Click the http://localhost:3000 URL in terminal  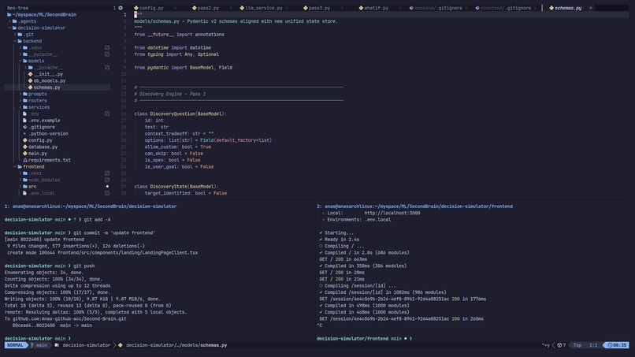pyautogui.click(x=392, y=213)
